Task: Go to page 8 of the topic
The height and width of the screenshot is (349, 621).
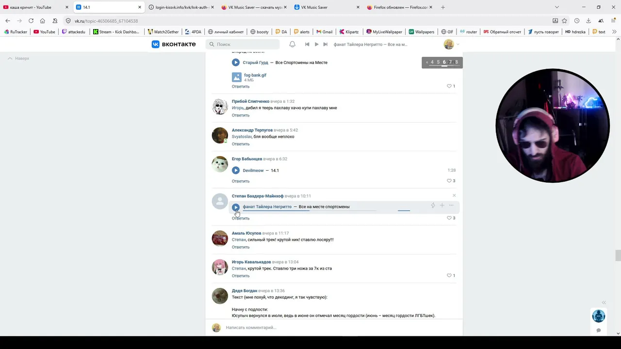Action: [x=457, y=62]
